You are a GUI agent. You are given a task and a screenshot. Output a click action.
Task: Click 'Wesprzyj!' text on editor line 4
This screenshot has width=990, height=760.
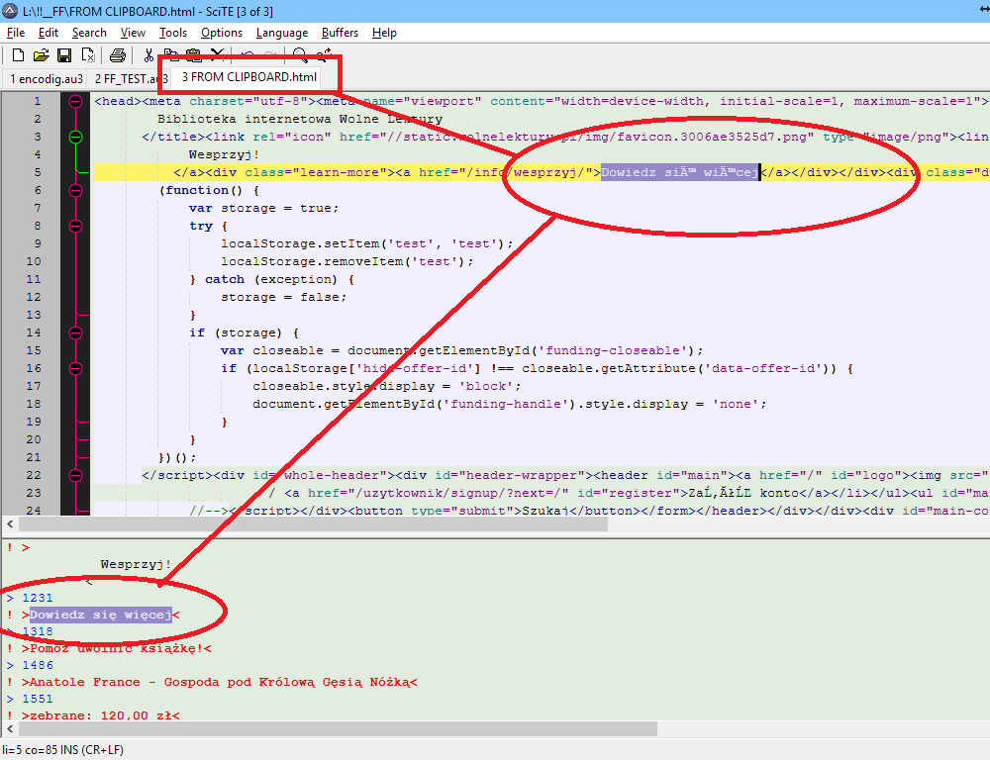pos(224,154)
